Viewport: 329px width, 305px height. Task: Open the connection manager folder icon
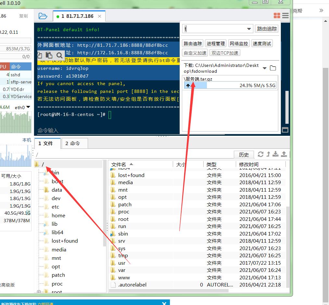(43, 16)
